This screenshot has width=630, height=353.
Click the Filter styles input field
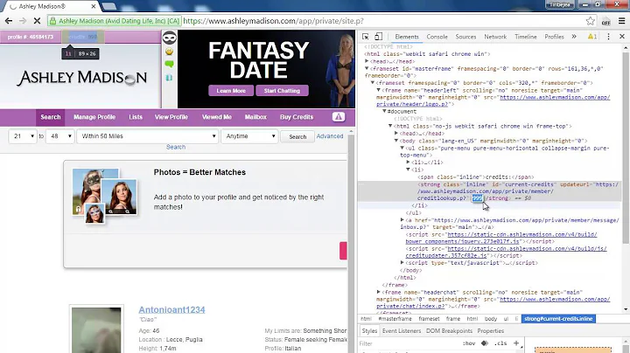click(x=408, y=343)
